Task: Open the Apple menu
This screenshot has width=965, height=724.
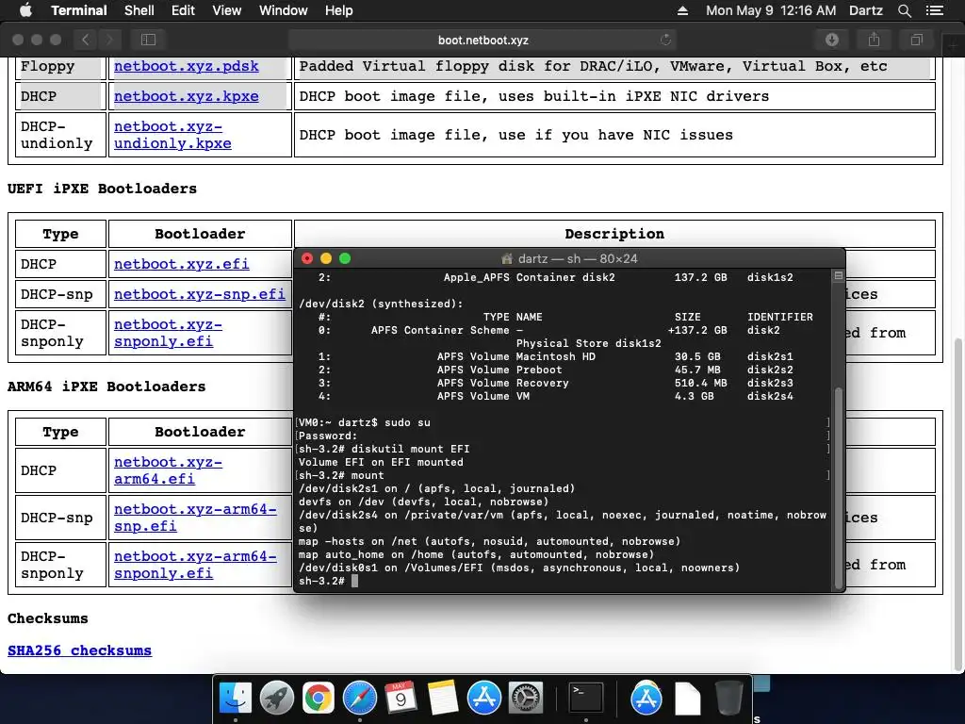Action: pyautogui.click(x=25, y=10)
